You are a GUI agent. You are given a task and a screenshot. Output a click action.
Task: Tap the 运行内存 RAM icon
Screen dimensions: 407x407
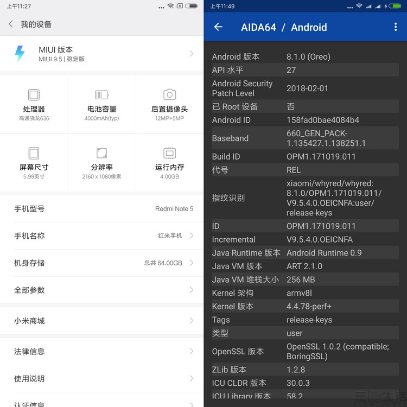click(x=169, y=153)
